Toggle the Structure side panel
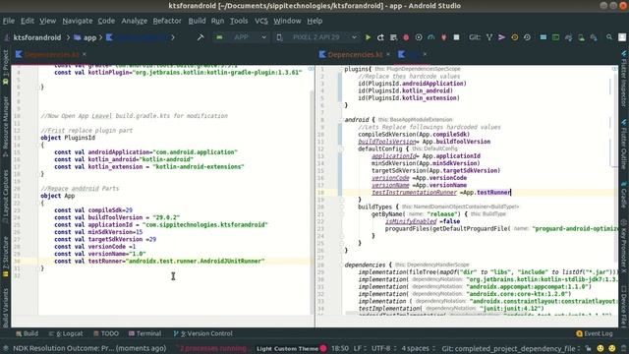 pos(5,257)
